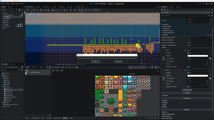This screenshot has height=120, width=214.
Task: Toggle visibility of the Killzone node
Action: tap(22, 26)
